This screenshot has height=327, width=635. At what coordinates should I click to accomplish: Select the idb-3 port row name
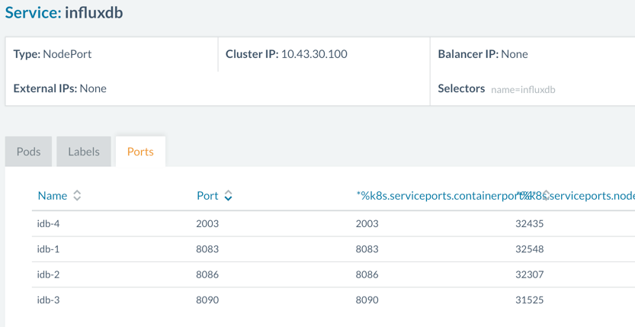(48, 300)
